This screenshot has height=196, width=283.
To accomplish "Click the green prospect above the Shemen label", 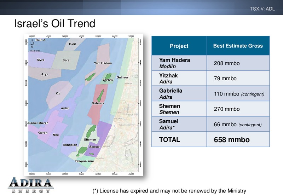I will click(x=91, y=131).
